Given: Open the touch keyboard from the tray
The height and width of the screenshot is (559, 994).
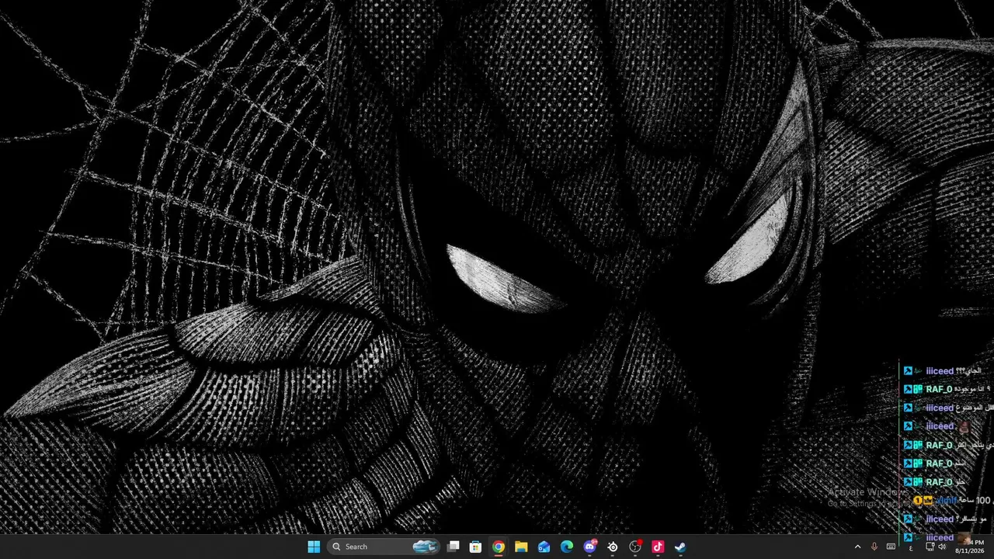Looking at the screenshot, I should coord(891,547).
